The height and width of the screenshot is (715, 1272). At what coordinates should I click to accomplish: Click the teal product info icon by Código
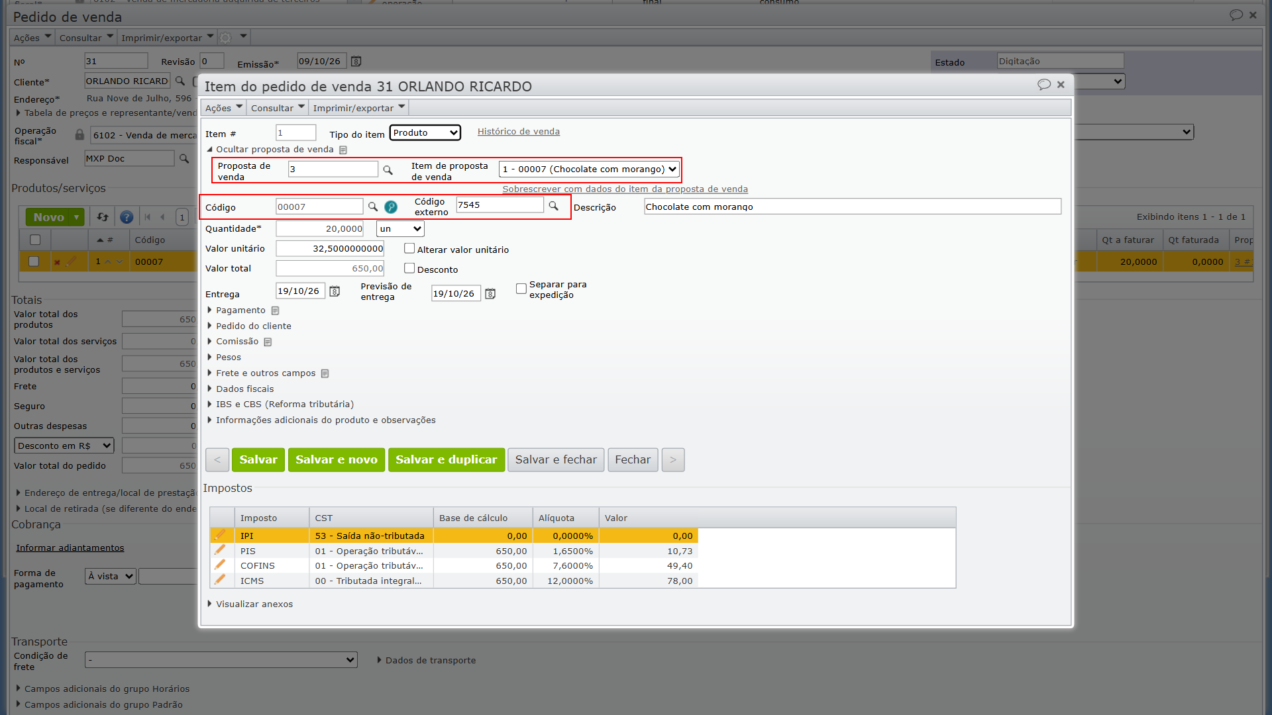point(391,207)
